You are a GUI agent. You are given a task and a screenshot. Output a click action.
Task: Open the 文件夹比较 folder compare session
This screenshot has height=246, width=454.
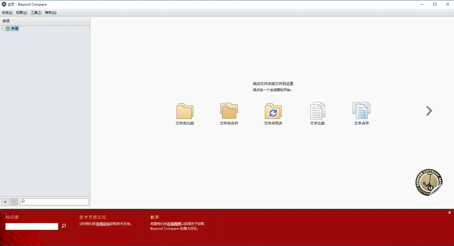(185, 114)
